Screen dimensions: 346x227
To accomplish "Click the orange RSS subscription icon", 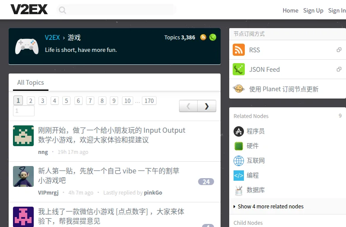I will [x=239, y=50].
